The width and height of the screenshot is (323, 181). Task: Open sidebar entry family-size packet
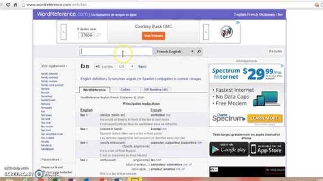[52, 85]
